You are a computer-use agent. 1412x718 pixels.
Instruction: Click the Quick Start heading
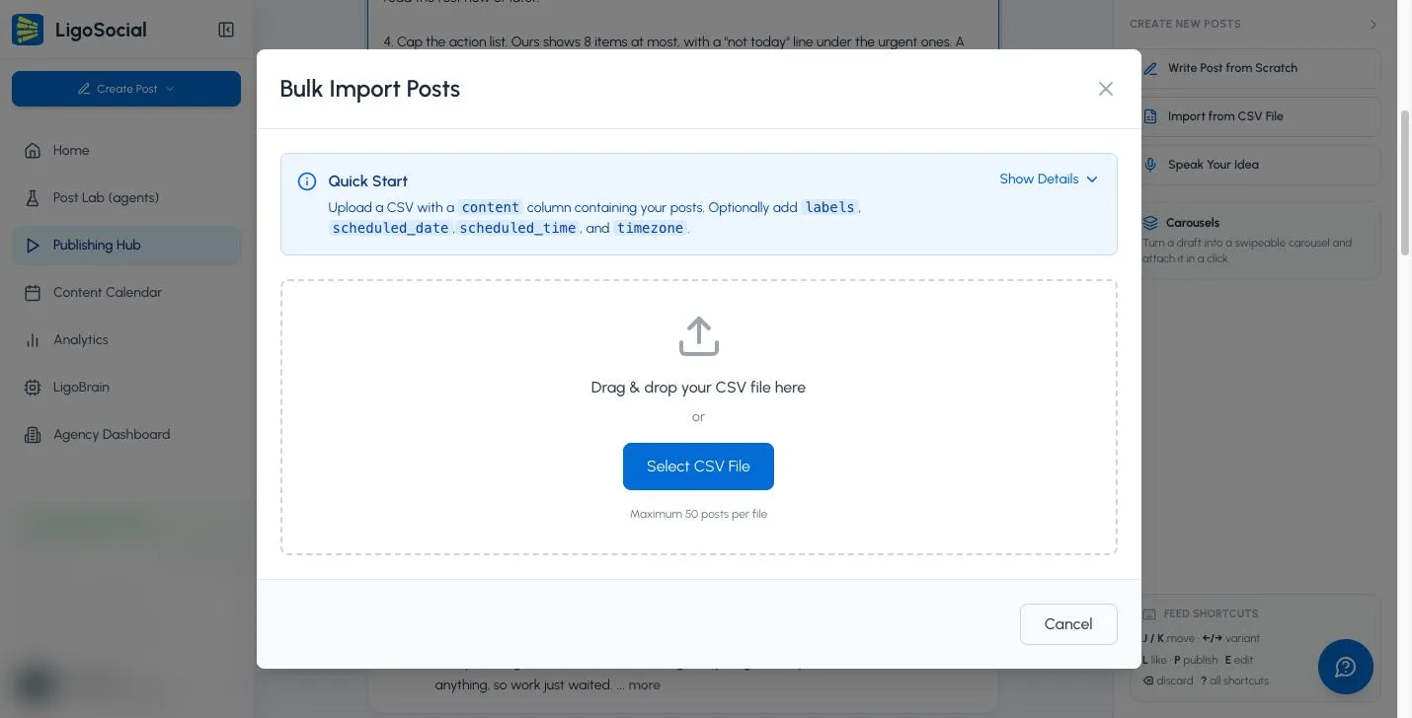tap(367, 181)
